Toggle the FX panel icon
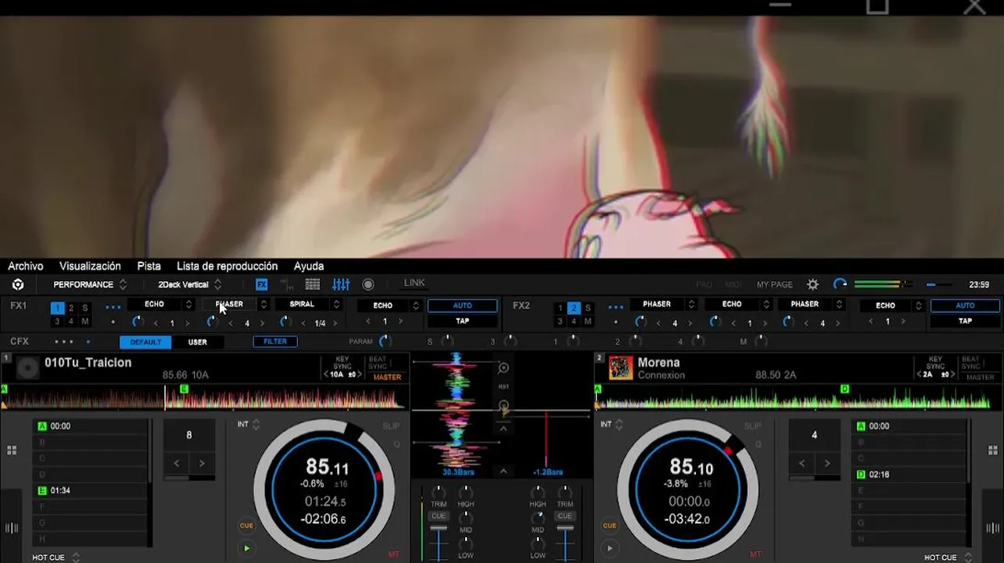Screen dimensions: 1004x563 [x=262, y=285]
